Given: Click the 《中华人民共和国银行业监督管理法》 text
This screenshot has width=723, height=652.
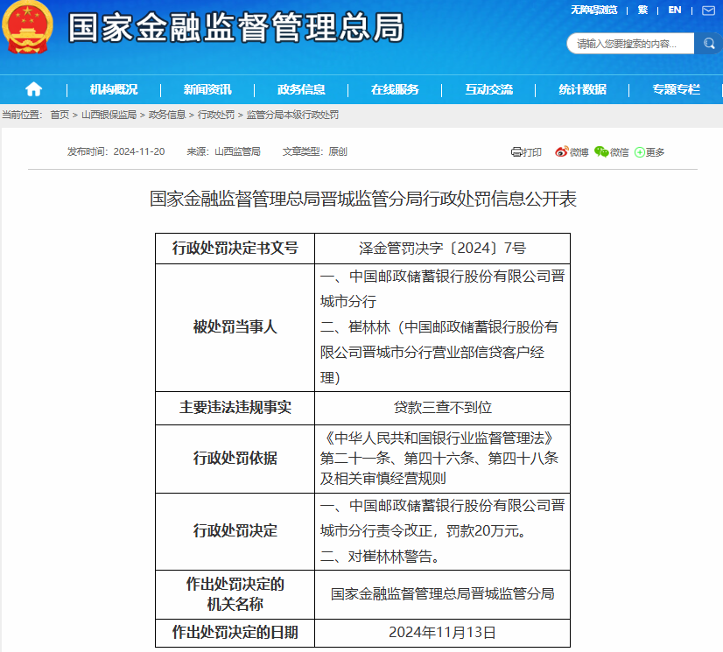Looking at the screenshot, I should 439,438.
